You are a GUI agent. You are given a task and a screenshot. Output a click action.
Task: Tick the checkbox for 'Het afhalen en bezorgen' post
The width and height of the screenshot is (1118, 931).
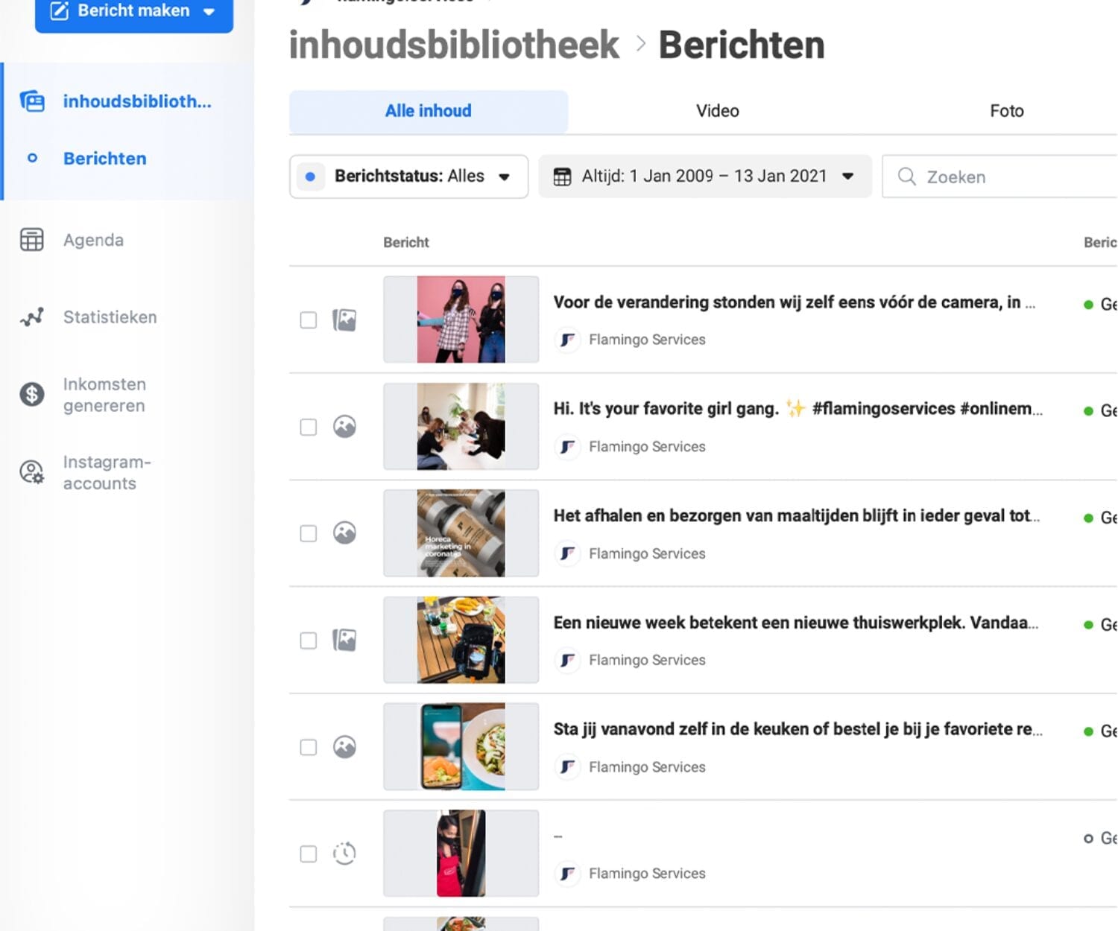(308, 533)
